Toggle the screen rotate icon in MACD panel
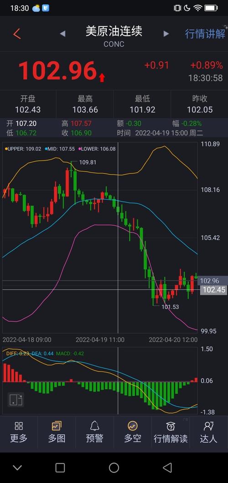This screenshot has height=483, width=228. [16, 399]
